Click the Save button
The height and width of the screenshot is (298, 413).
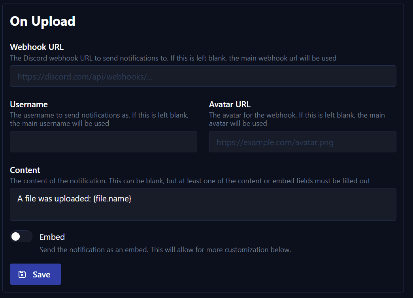click(x=35, y=274)
